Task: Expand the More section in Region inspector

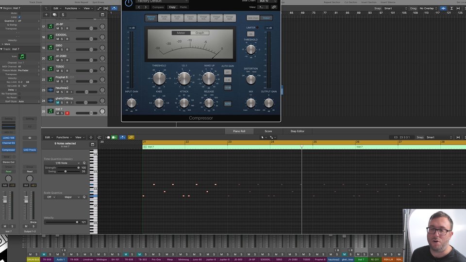Action: [x=3, y=44]
